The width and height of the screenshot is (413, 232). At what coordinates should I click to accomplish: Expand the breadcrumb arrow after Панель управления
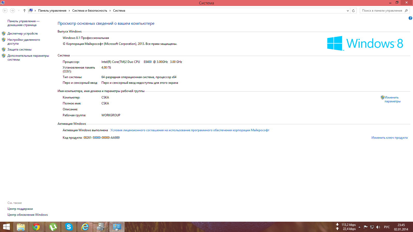[69, 11]
